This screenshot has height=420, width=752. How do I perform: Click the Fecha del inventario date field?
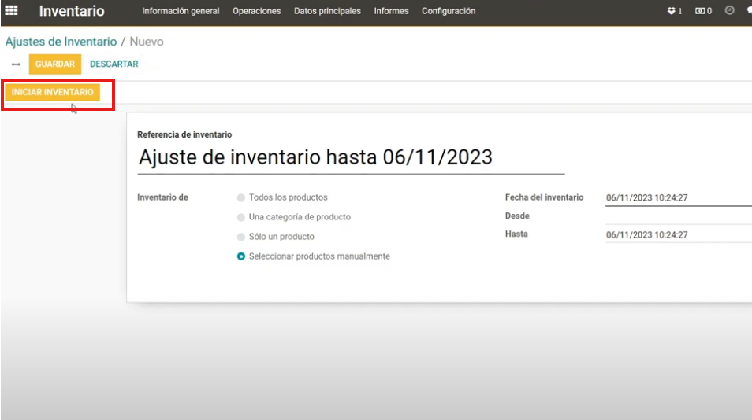678,197
